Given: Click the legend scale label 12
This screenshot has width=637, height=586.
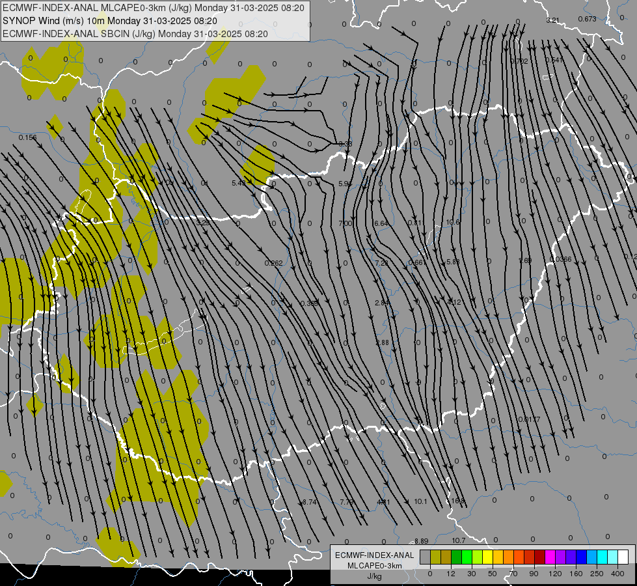Looking at the screenshot, I should point(450,574).
